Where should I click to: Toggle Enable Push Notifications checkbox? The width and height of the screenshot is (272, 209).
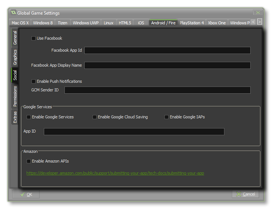click(x=34, y=81)
